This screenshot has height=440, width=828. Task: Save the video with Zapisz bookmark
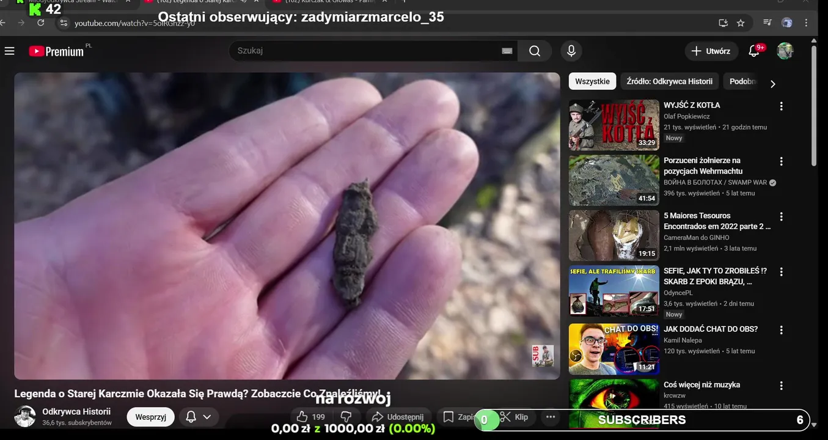(x=458, y=417)
